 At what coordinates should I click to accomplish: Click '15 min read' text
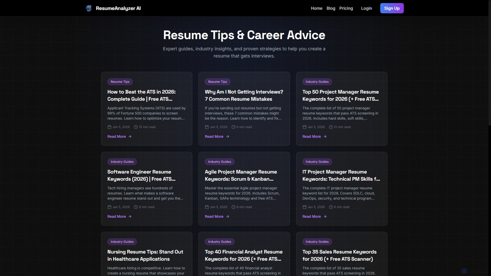pos(147,127)
